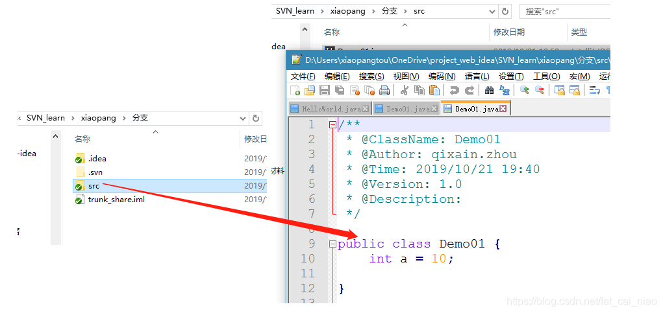
Task: Open the 宏(M) menu
Action: pos(579,76)
